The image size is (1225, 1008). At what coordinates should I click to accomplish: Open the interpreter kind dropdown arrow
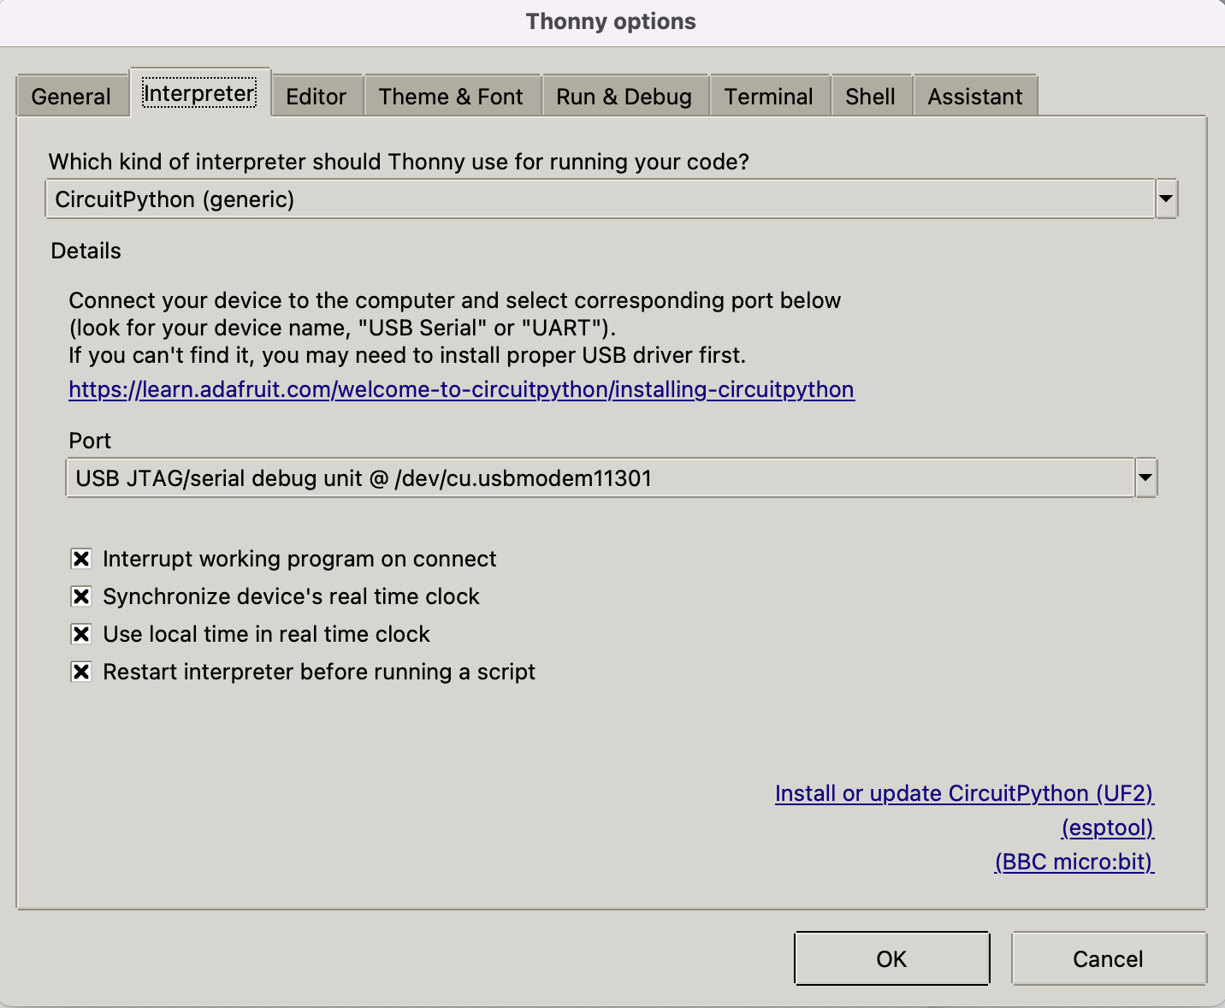point(1166,199)
